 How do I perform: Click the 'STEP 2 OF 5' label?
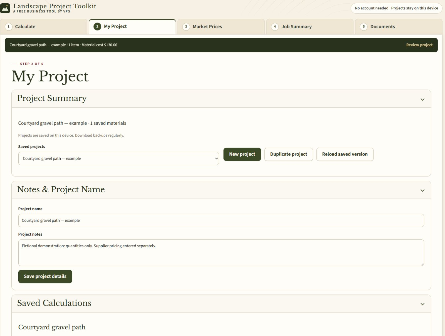pyautogui.click(x=32, y=64)
